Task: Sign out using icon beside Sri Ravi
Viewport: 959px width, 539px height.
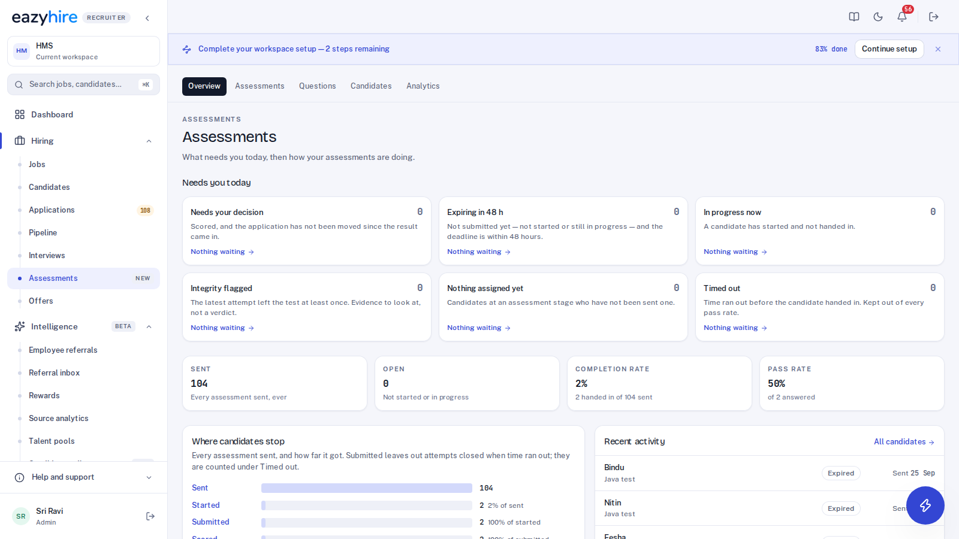Action: tap(150, 516)
